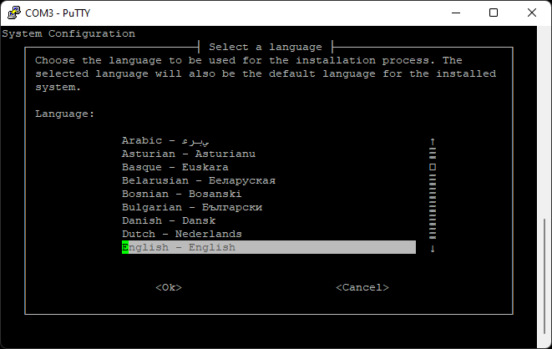Minimize the PuTTY window
The width and height of the screenshot is (552, 349).
454,13
